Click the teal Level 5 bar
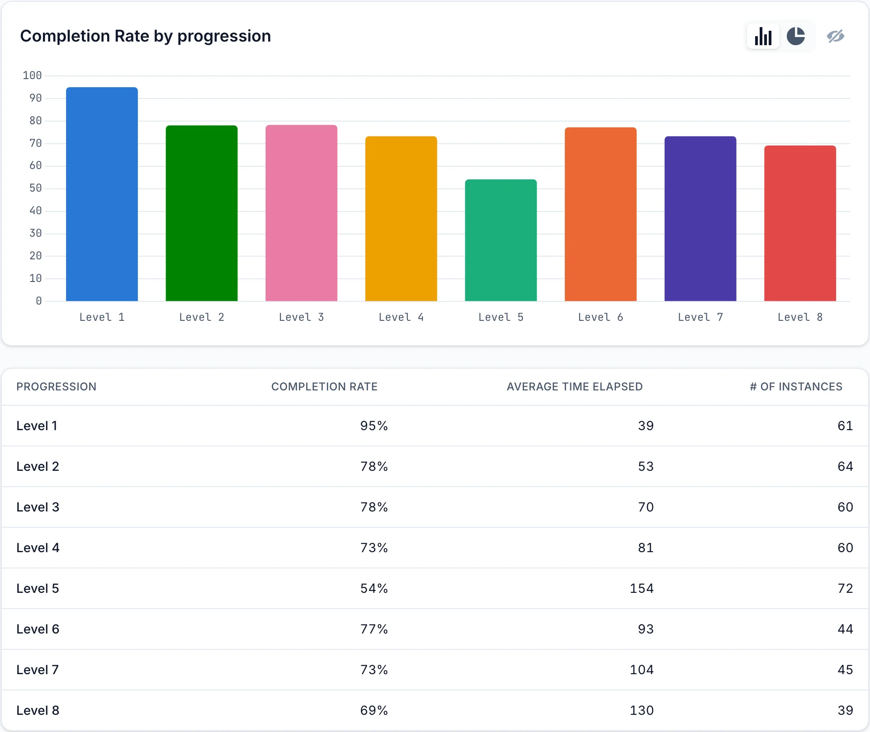Screen dimensions: 870x732 501,240
